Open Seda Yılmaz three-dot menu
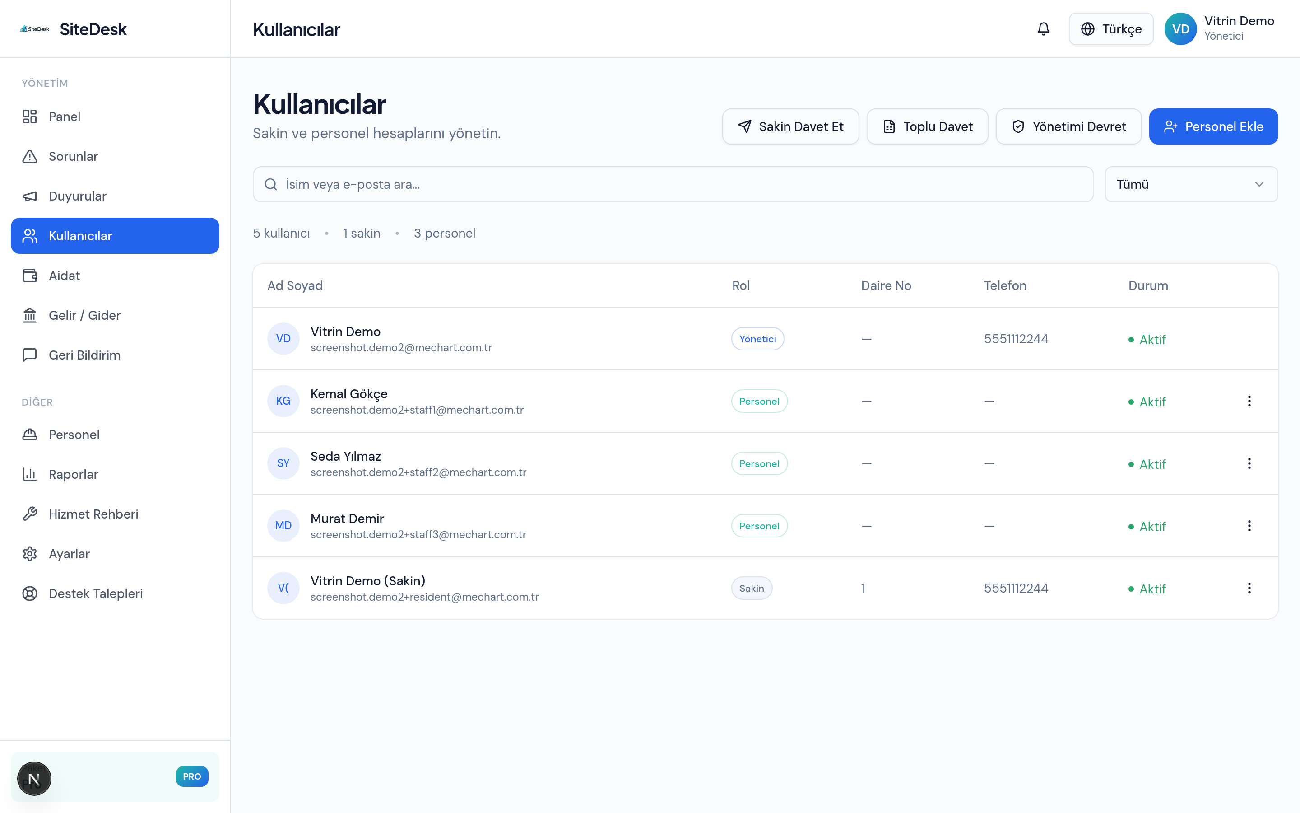The width and height of the screenshot is (1300, 813). pos(1249,463)
